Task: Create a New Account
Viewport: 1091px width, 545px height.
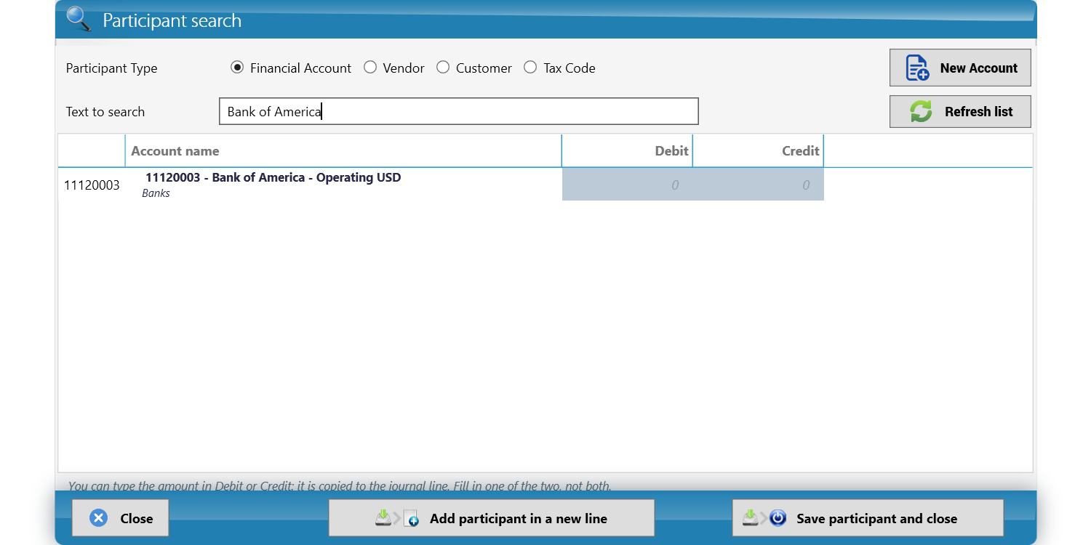Action: click(960, 68)
